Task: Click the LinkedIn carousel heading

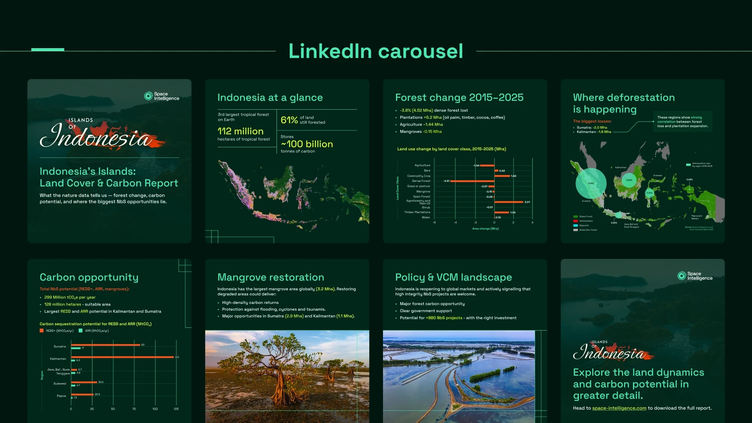Action: [x=376, y=51]
